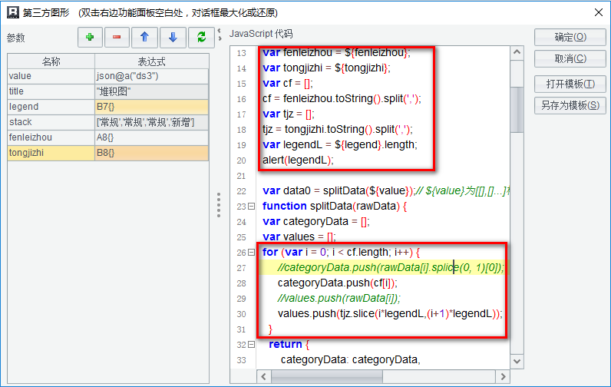Screen dimensions: 611x387
Task: Close the 第三方图形 dialog
Action: (x=599, y=12)
